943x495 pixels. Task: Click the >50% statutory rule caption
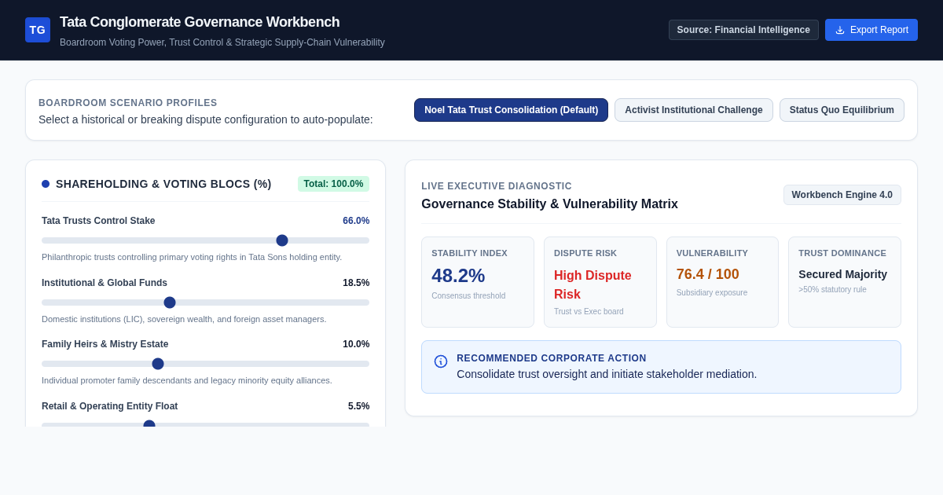(832, 290)
